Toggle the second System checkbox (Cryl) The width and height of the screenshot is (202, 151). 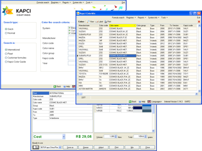pyautogui.click(x=69, y=31)
